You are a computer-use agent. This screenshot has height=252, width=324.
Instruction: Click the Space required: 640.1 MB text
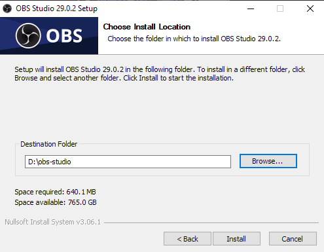[x=55, y=192]
